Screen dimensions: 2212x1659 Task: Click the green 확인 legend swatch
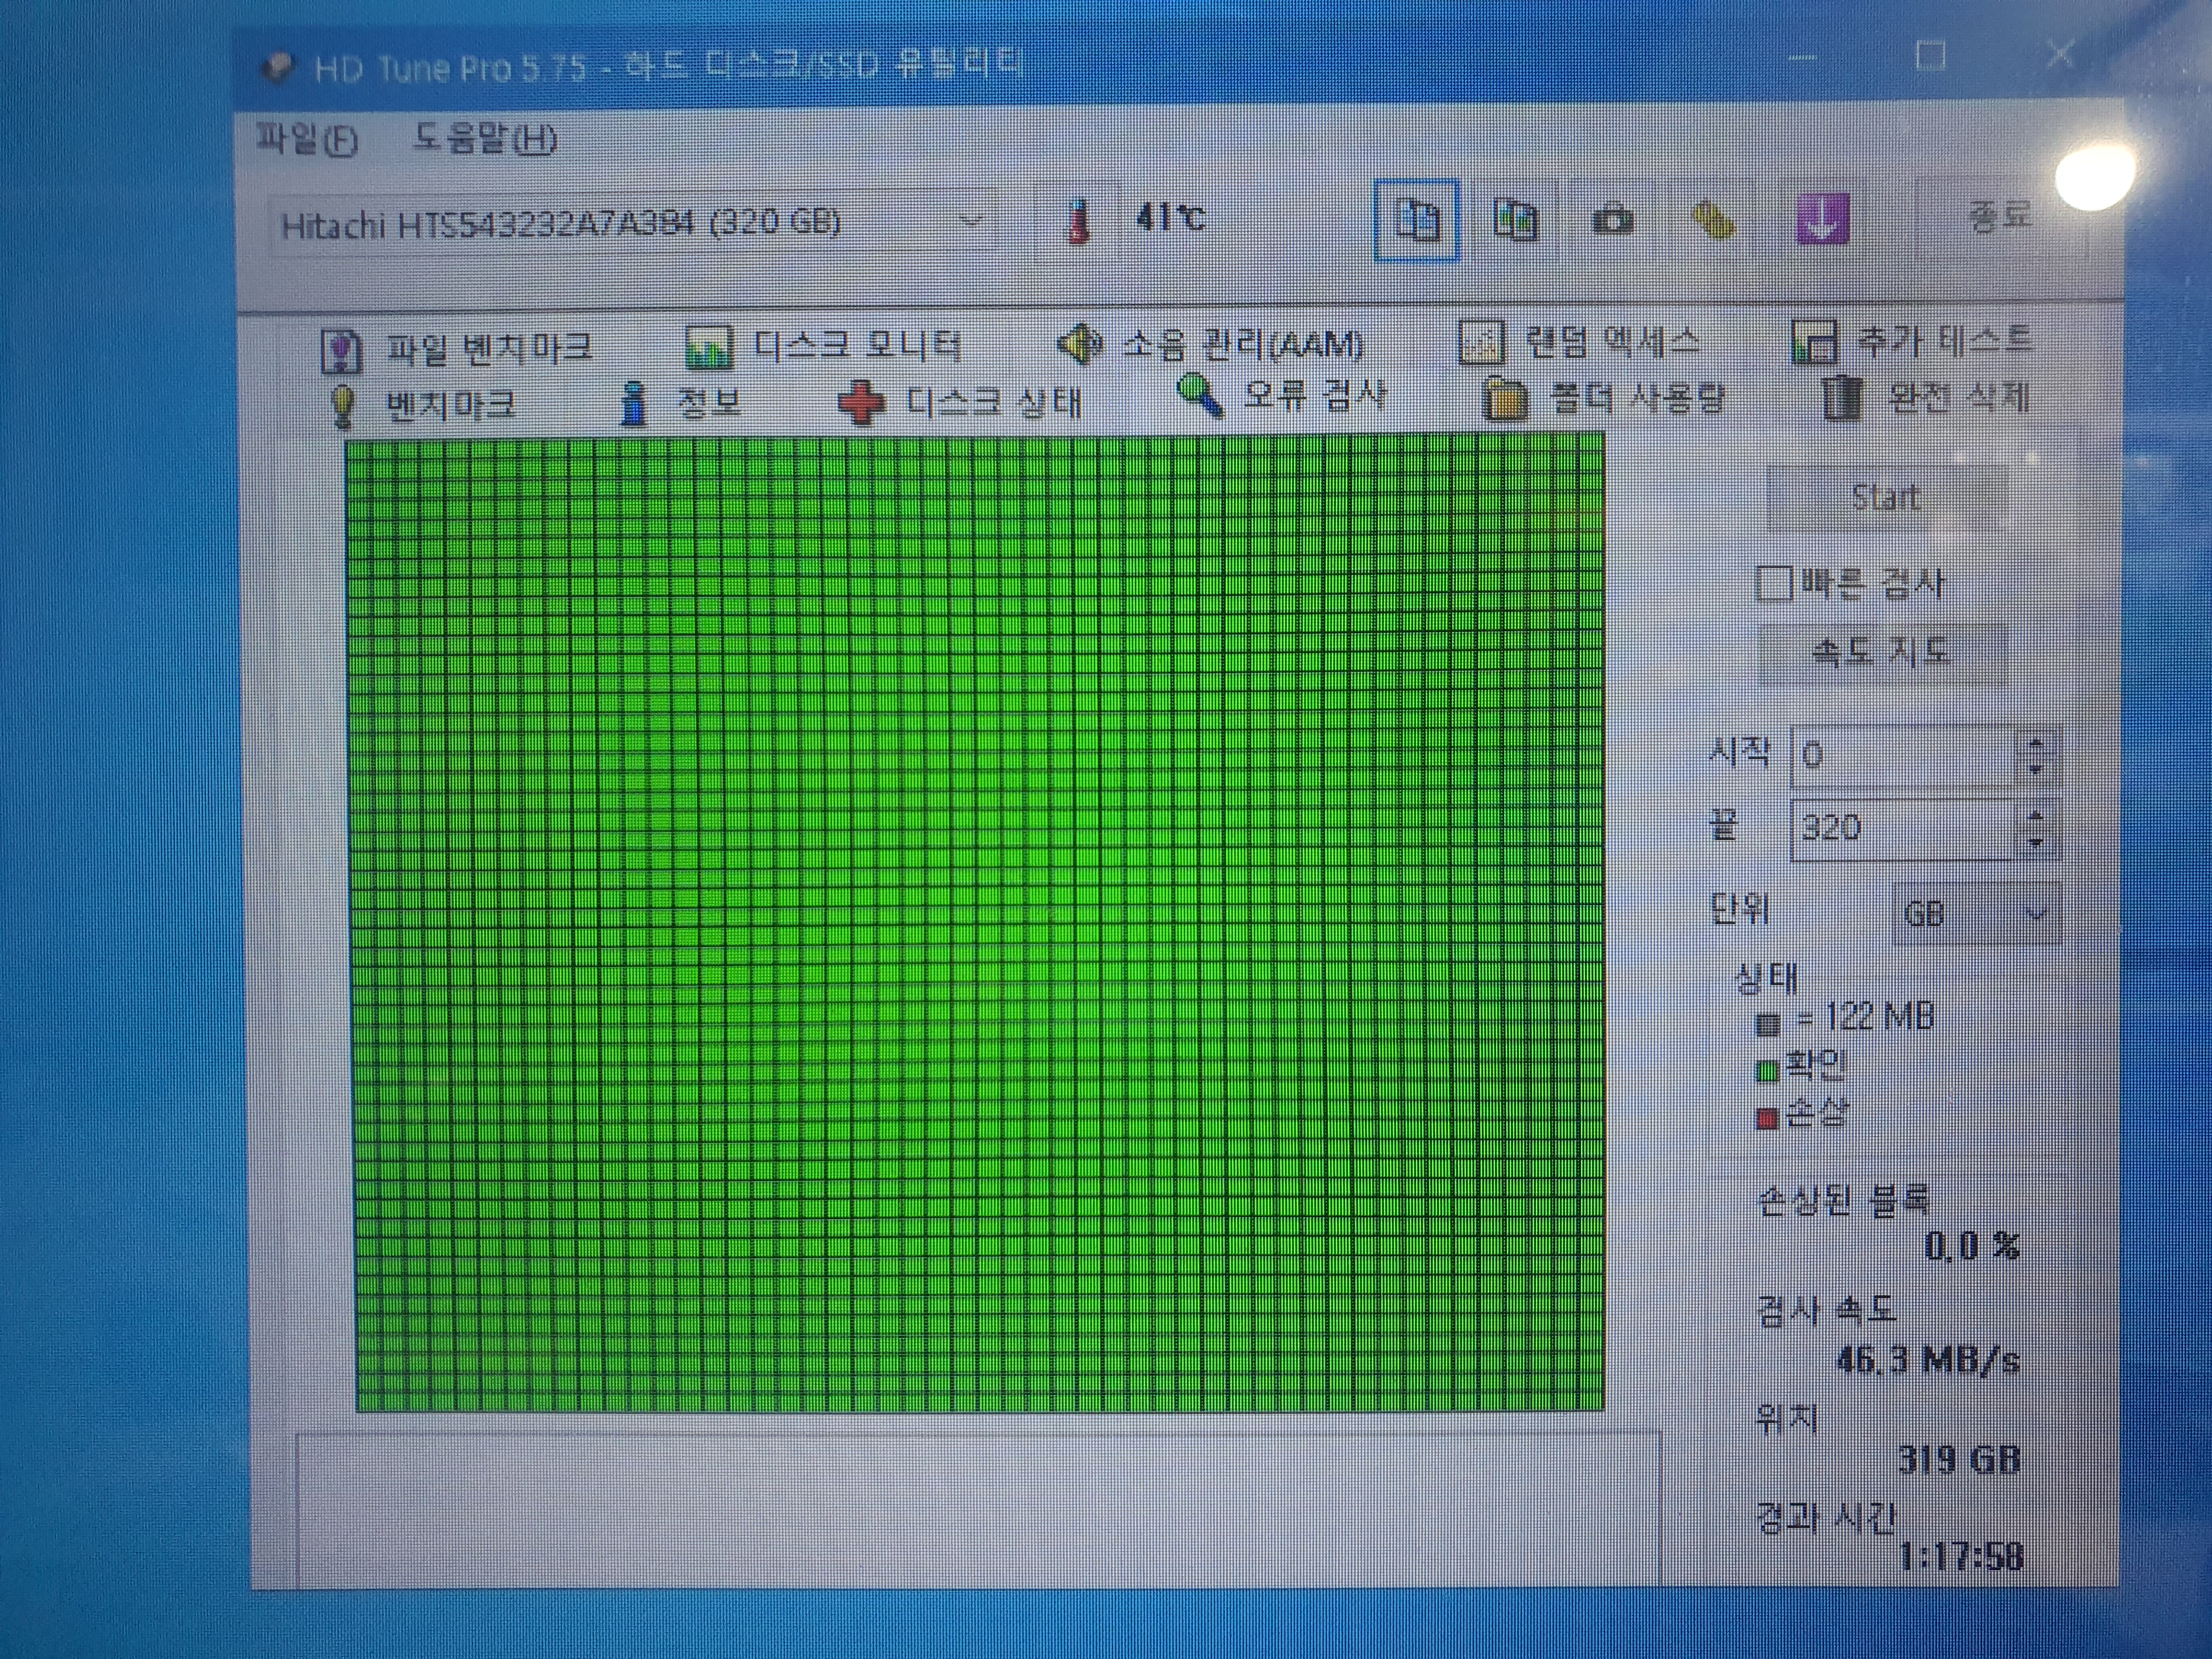coord(1767,1071)
